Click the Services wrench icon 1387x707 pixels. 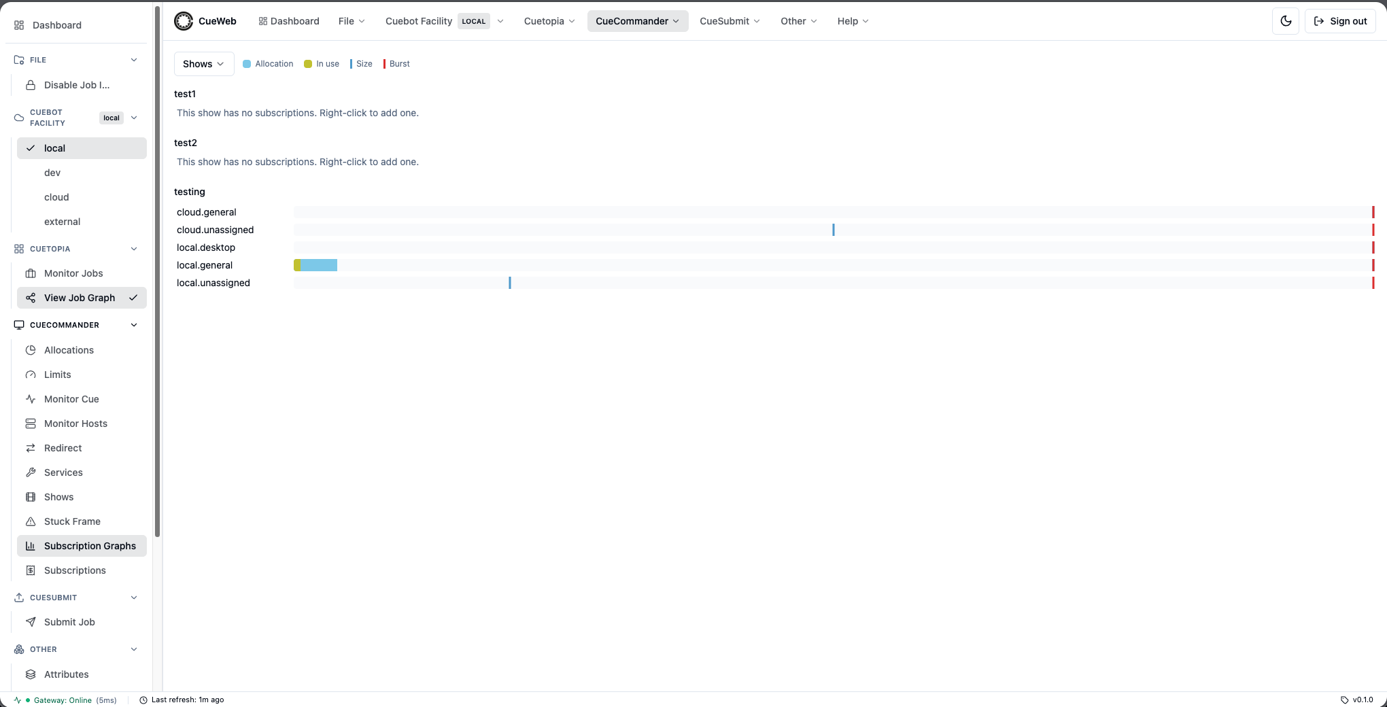click(31, 472)
